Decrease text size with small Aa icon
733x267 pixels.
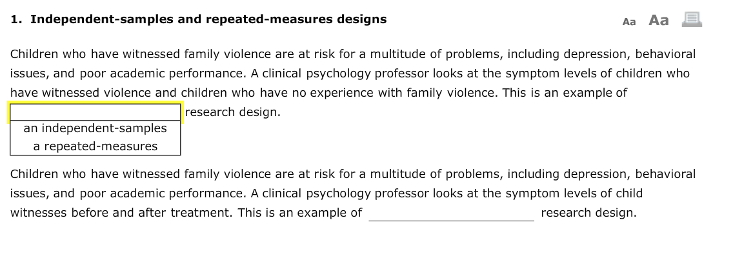628,21
